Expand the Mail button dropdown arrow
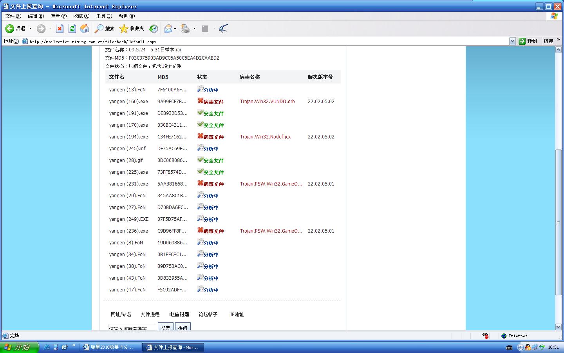 coord(175,28)
